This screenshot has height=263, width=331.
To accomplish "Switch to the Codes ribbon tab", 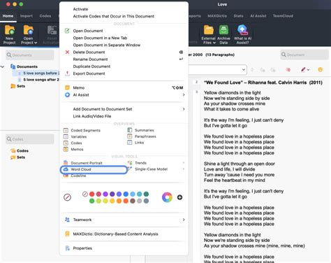I will (x=45, y=16).
